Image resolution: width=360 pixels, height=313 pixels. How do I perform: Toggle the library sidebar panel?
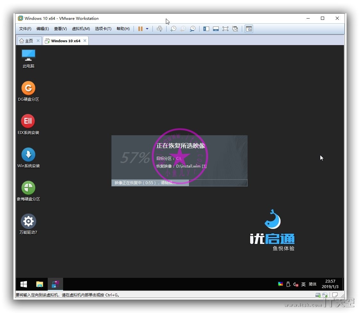[206, 29]
